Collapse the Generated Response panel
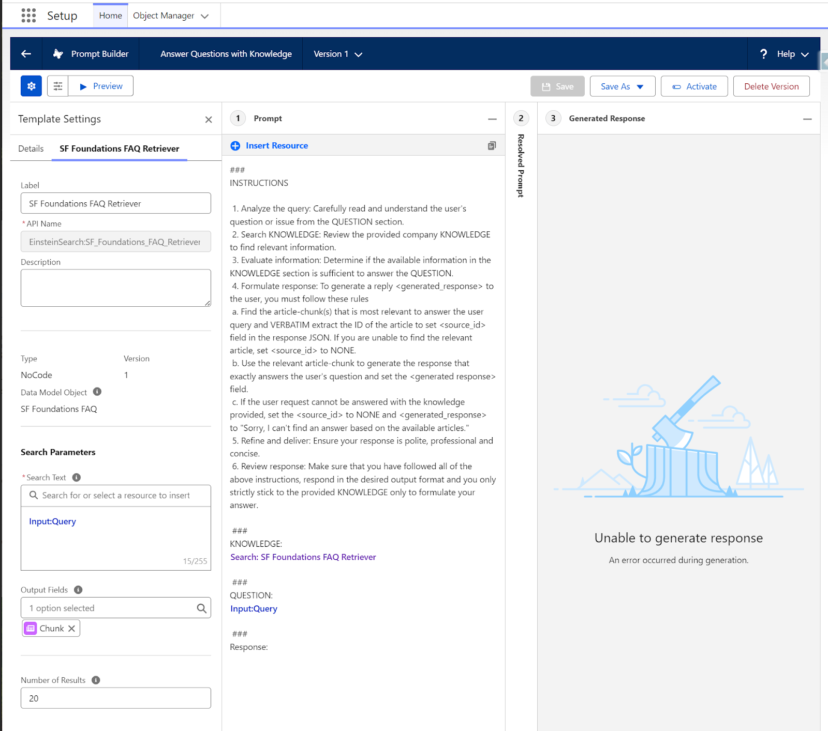The height and width of the screenshot is (731, 828). click(807, 119)
